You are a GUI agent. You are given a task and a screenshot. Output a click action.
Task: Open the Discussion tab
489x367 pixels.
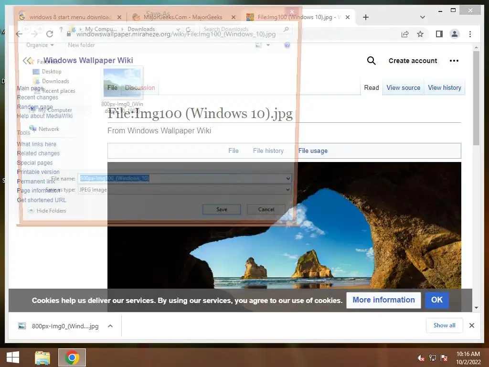pyautogui.click(x=140, y=88)
